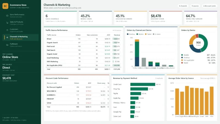The width and height of the screenshot is (220, 124).
Task: Click the Sales Channels KPI card
Action: coord(60,18)
